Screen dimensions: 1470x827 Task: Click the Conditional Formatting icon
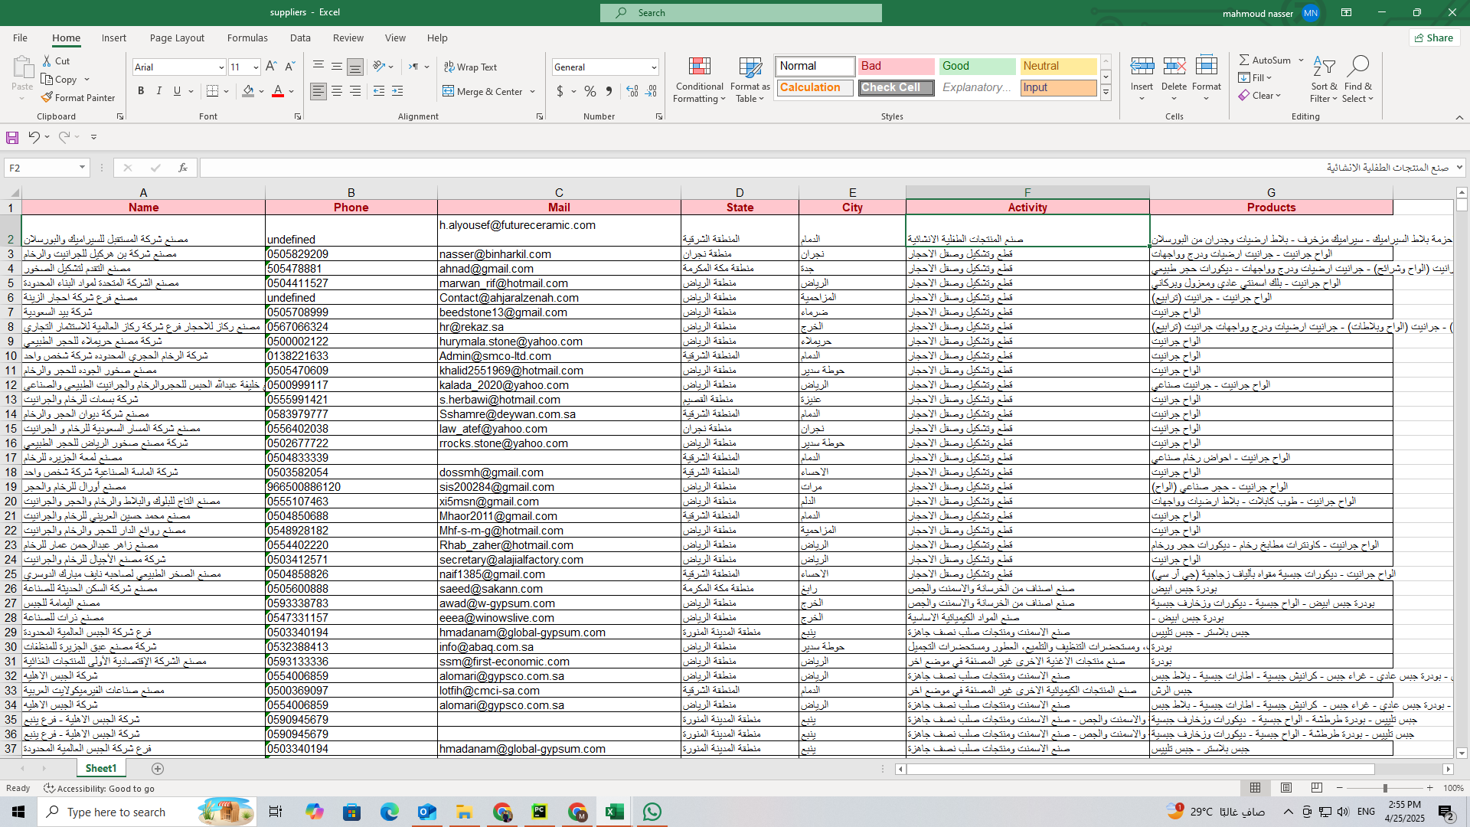click(x=699, y=67)
